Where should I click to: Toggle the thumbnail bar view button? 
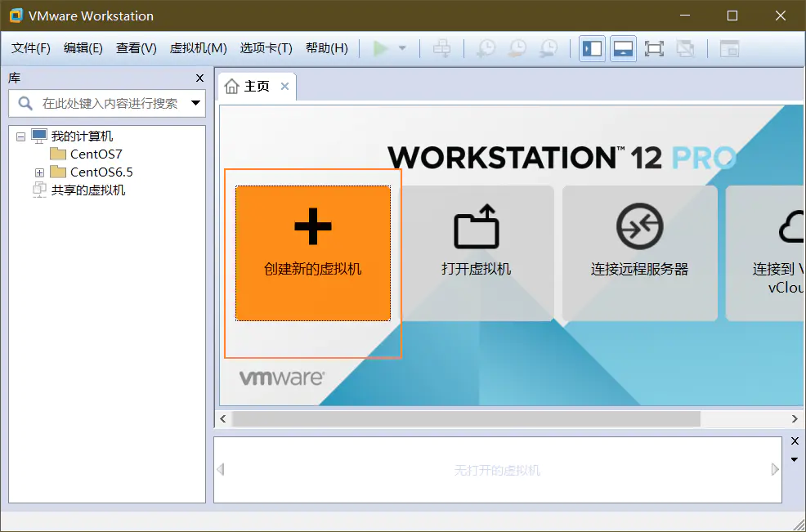[x=623, y=48]
